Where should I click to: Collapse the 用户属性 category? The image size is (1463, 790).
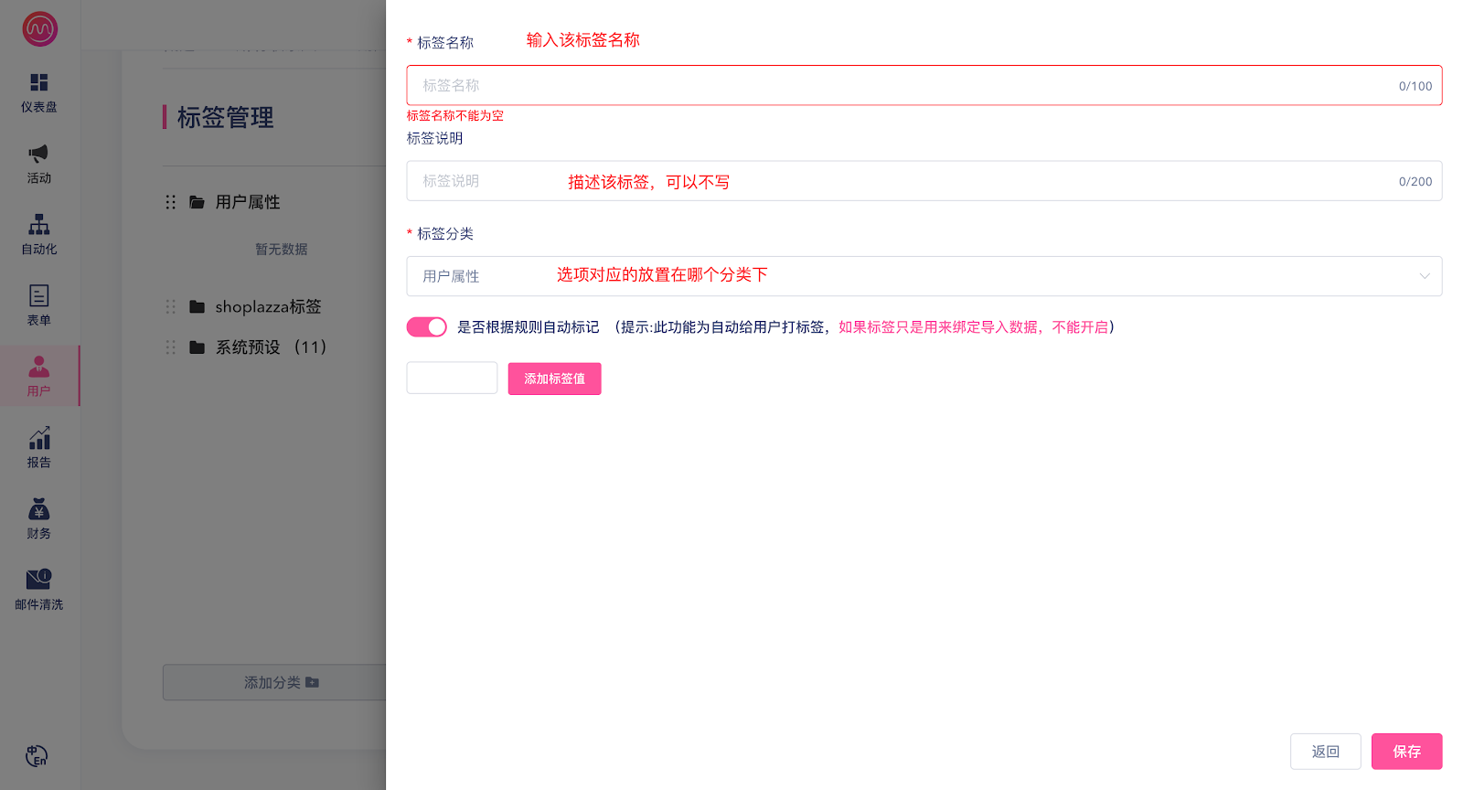247,202
